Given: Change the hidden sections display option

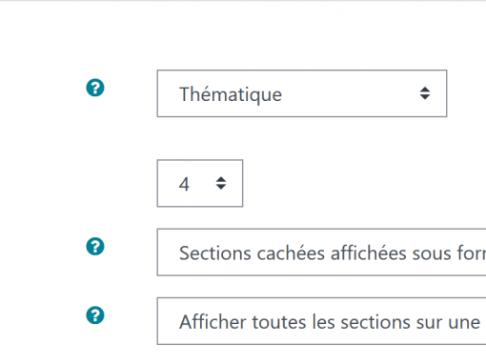Looking at the screenshot, I should pyautogui.click(x=321, y=253).
